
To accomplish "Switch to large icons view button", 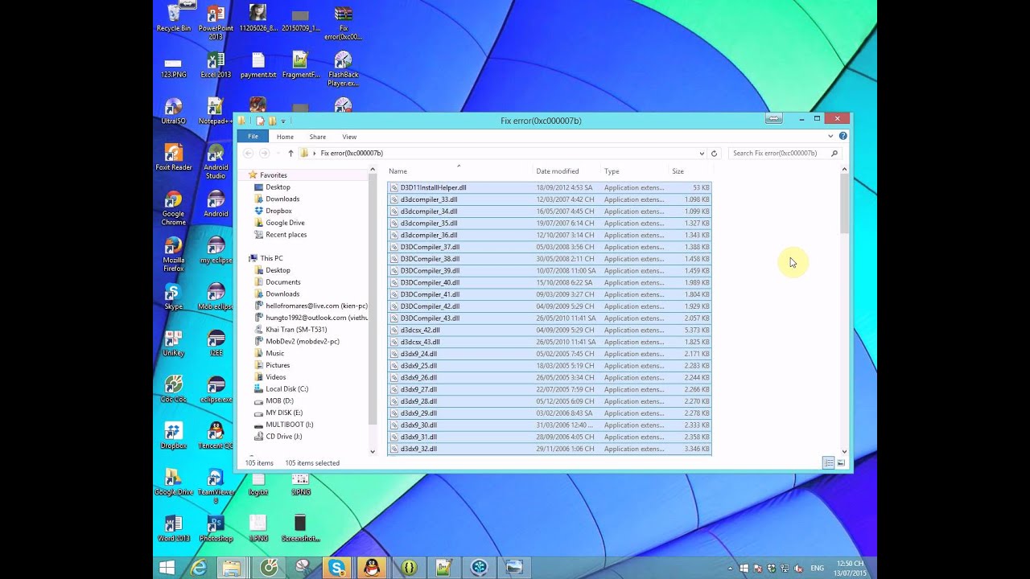I will 841,463.
